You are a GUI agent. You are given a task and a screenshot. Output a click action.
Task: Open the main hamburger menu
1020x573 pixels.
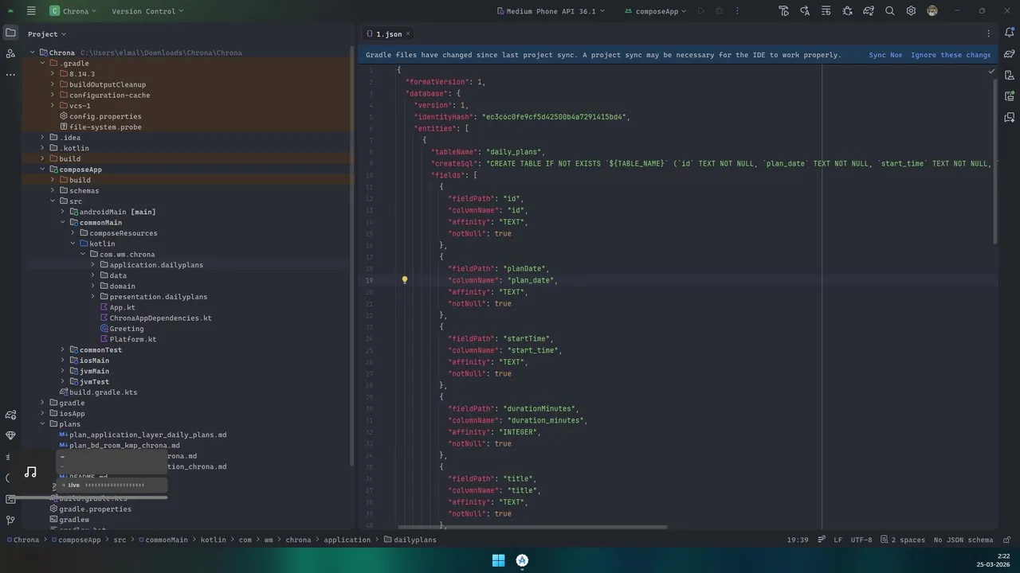[31, 11]
